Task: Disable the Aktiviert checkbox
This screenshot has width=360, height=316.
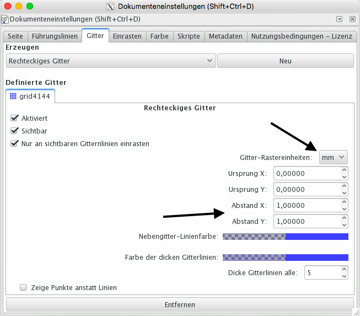Action: pyautogui.click(x=15, y=118)
